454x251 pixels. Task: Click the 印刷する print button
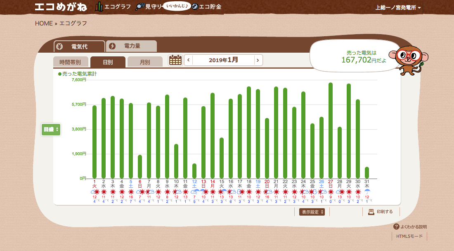click(381, 212)
